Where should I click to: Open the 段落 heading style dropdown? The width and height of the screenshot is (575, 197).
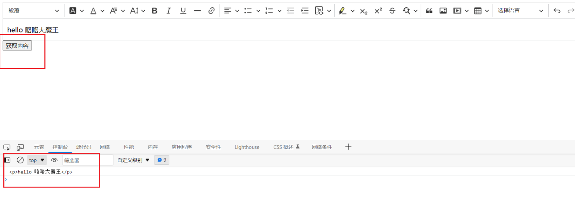click(33, 11)
